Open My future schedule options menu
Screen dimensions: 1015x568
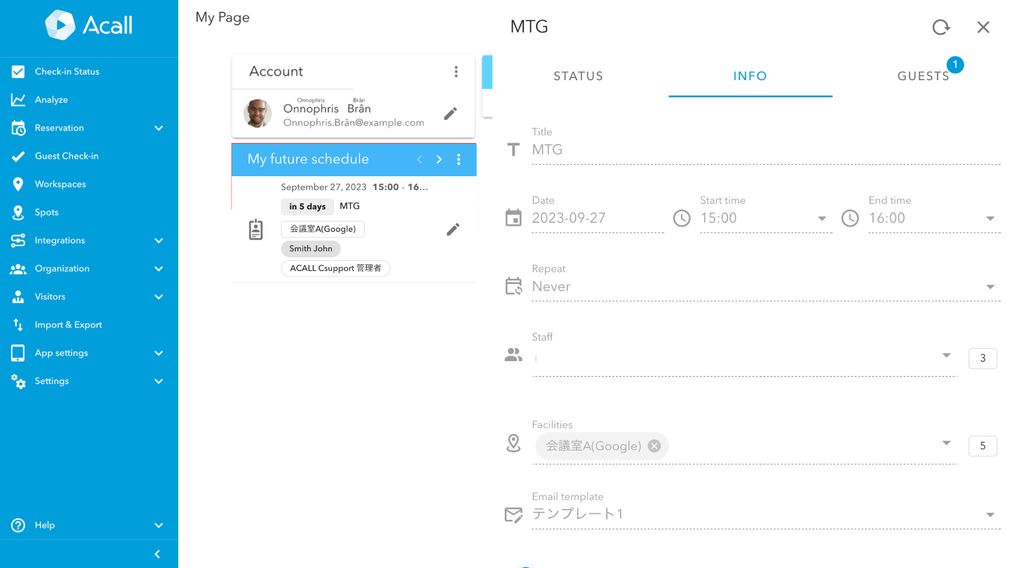(x=459, y=159)
